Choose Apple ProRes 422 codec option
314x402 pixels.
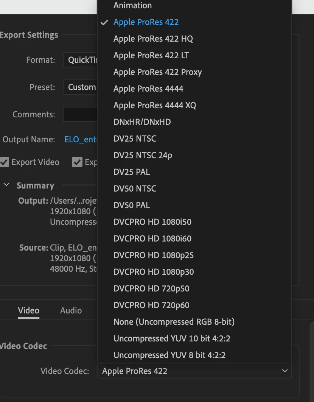194,22
